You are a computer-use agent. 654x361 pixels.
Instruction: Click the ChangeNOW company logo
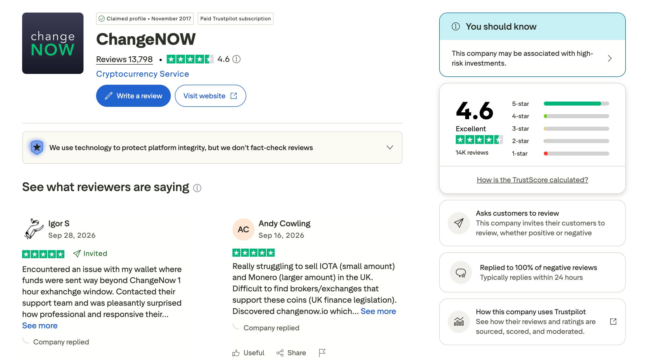pos(53,43)
